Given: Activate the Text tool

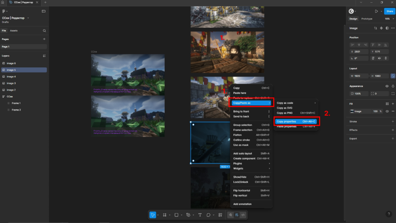Looking at the screenshot, I should 200,215.
